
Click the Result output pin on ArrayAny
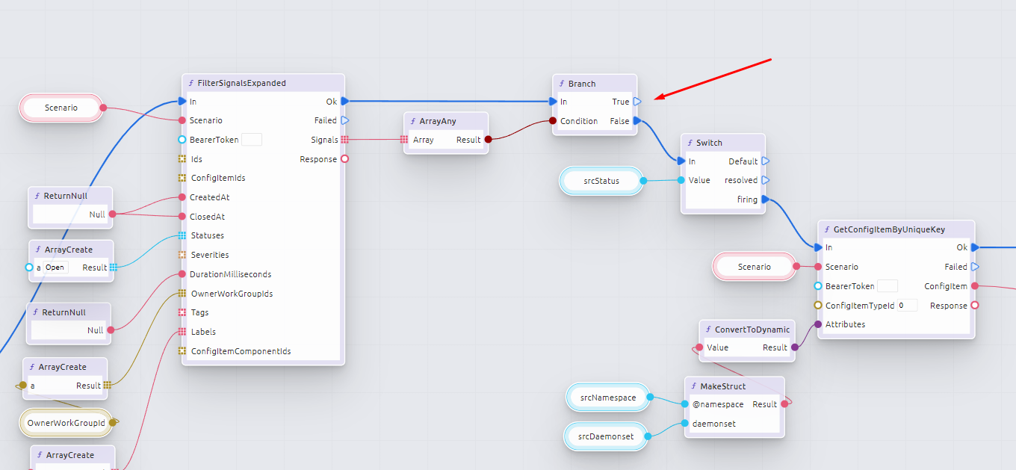(488, 140)
